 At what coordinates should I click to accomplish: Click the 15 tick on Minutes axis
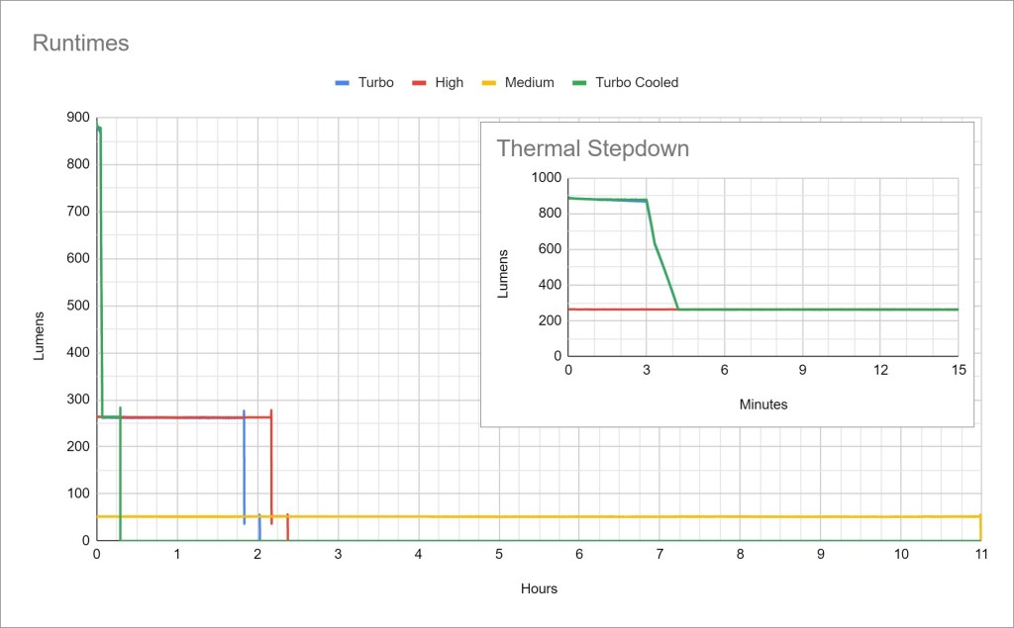coord(958,370)
